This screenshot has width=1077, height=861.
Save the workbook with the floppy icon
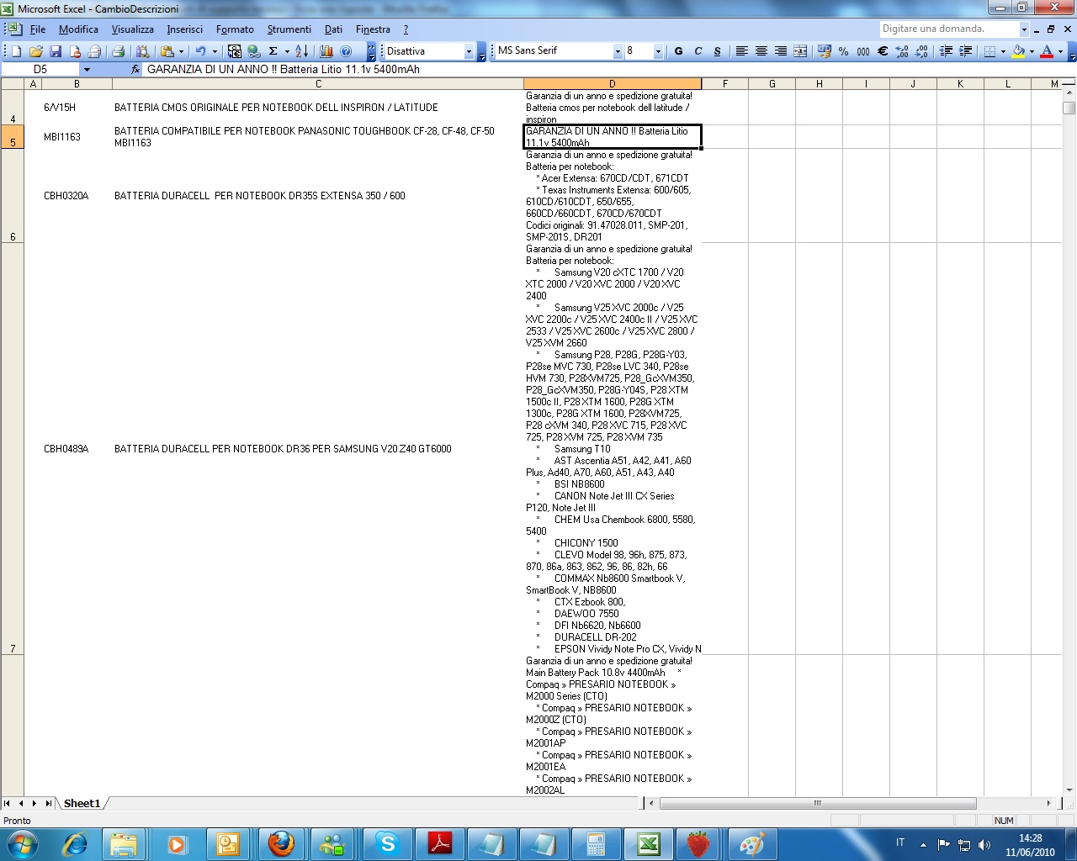(56, 51)
